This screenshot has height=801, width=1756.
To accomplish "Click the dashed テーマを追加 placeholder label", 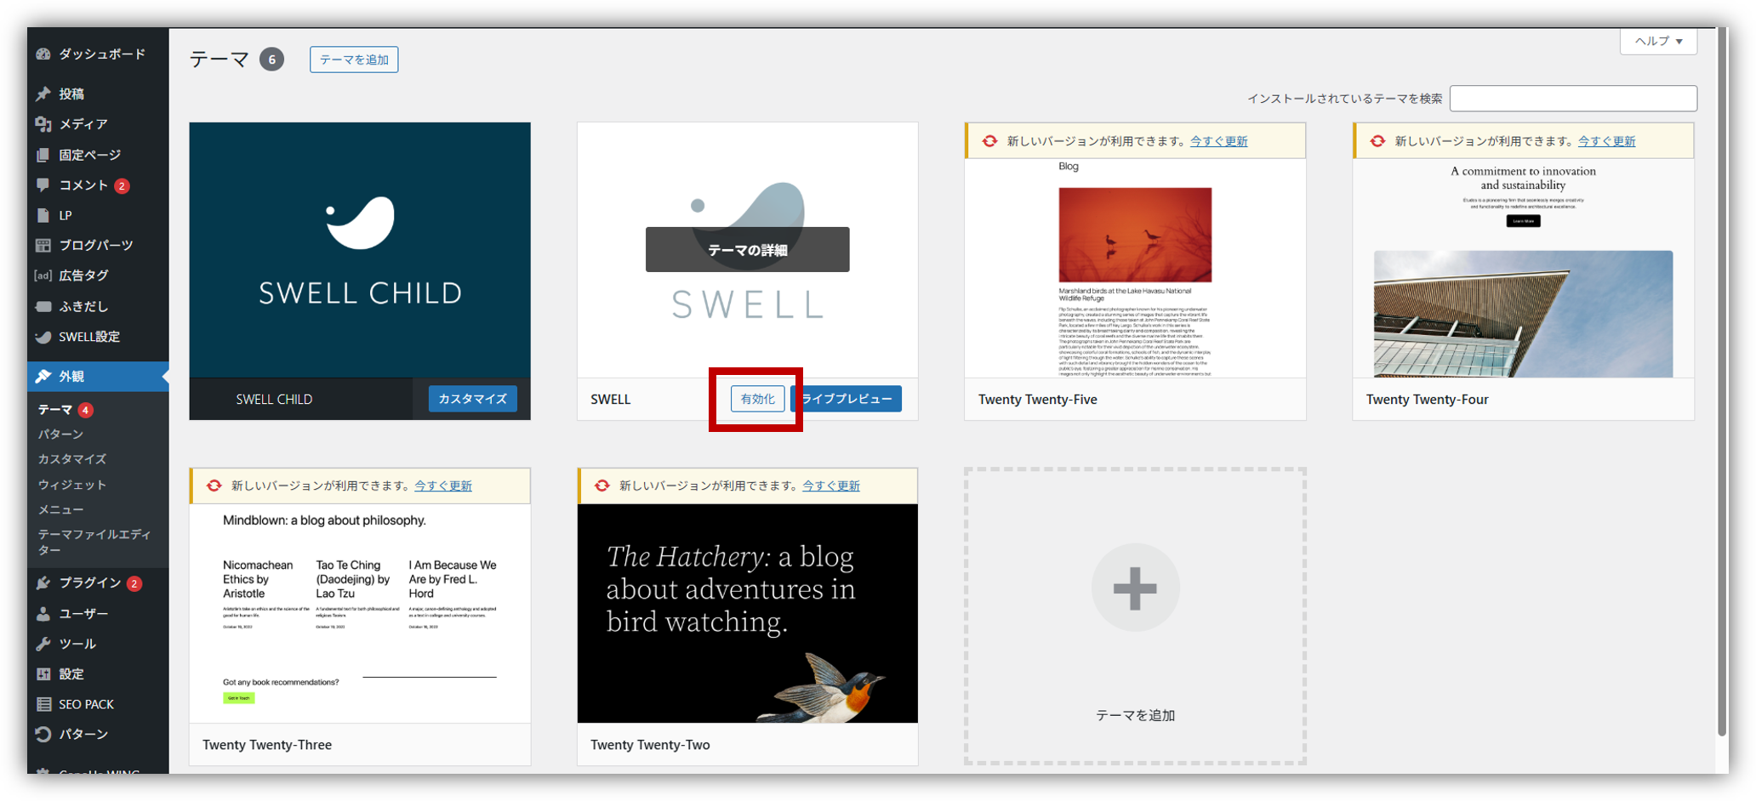I will [1135, 716].
